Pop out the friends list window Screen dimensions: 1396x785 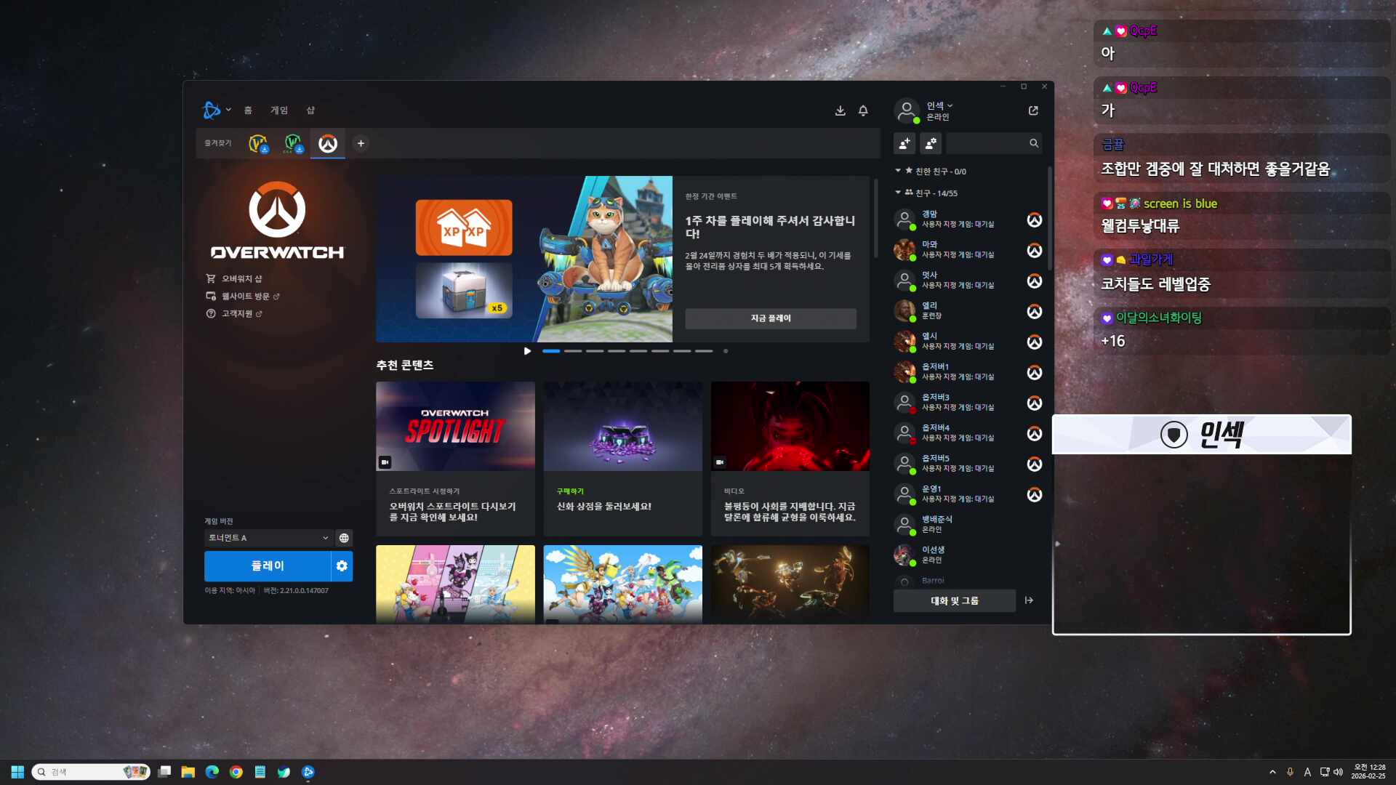click(1033, 110)
